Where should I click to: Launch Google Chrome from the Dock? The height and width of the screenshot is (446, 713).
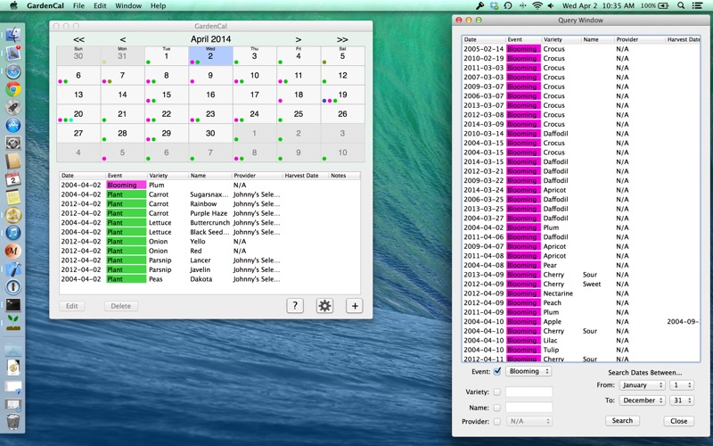click(13, 89)
